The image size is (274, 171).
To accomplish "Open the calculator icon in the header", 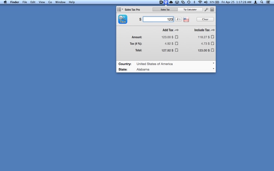I will click(212, 10).
